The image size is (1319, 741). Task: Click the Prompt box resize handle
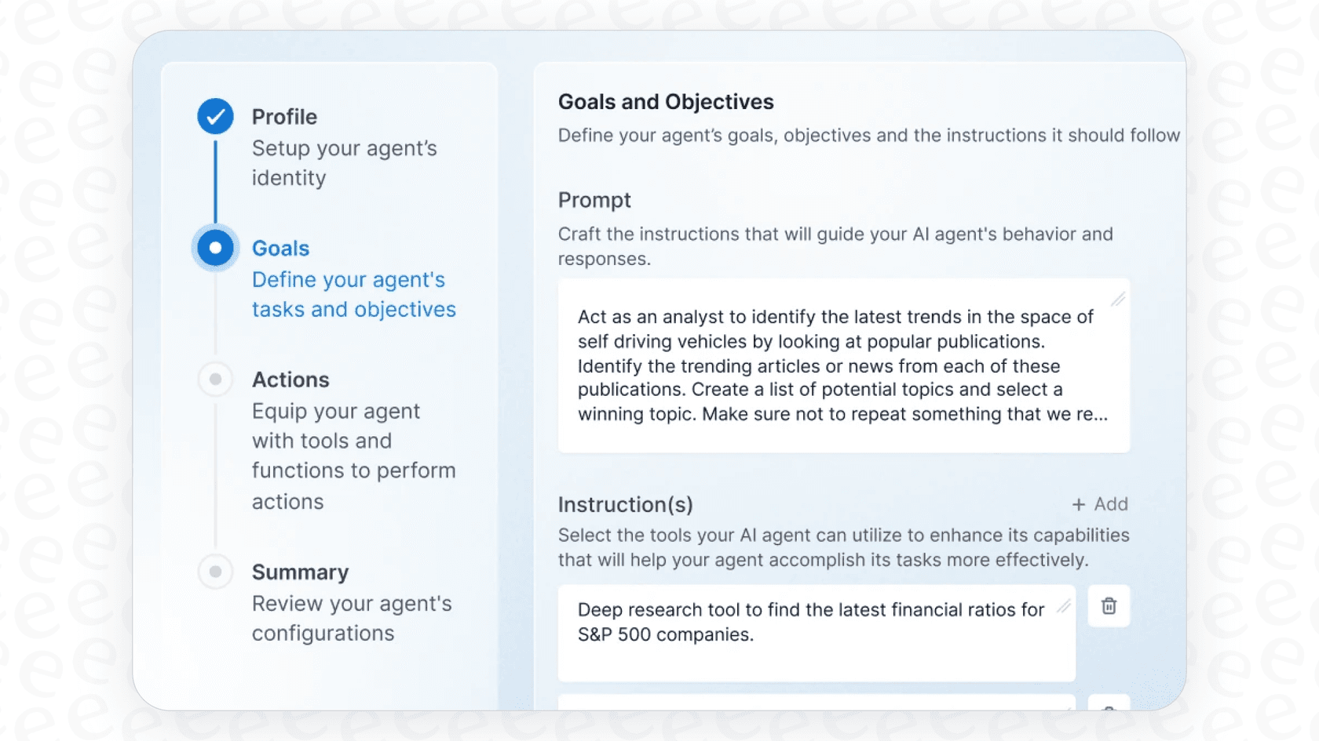coord(1118,299)
